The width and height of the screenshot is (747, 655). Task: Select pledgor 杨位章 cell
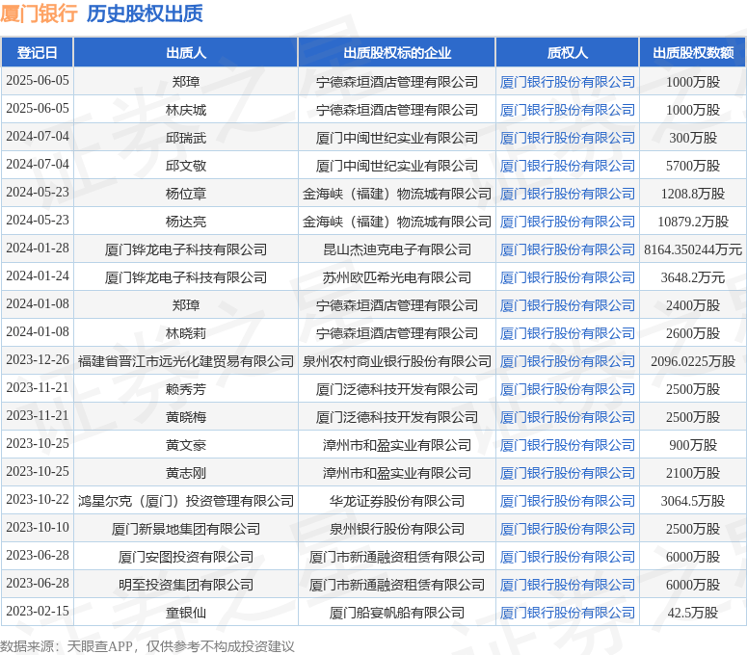(186, 194)
